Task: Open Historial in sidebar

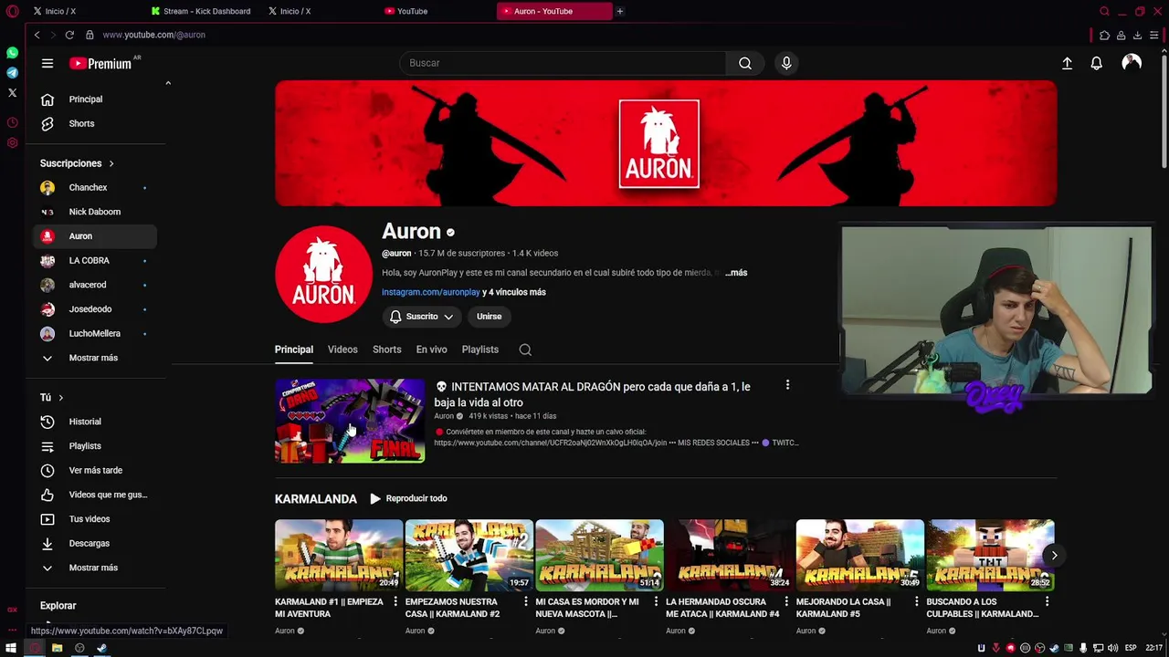Action: pyautogui.click(x=95, y=422)
